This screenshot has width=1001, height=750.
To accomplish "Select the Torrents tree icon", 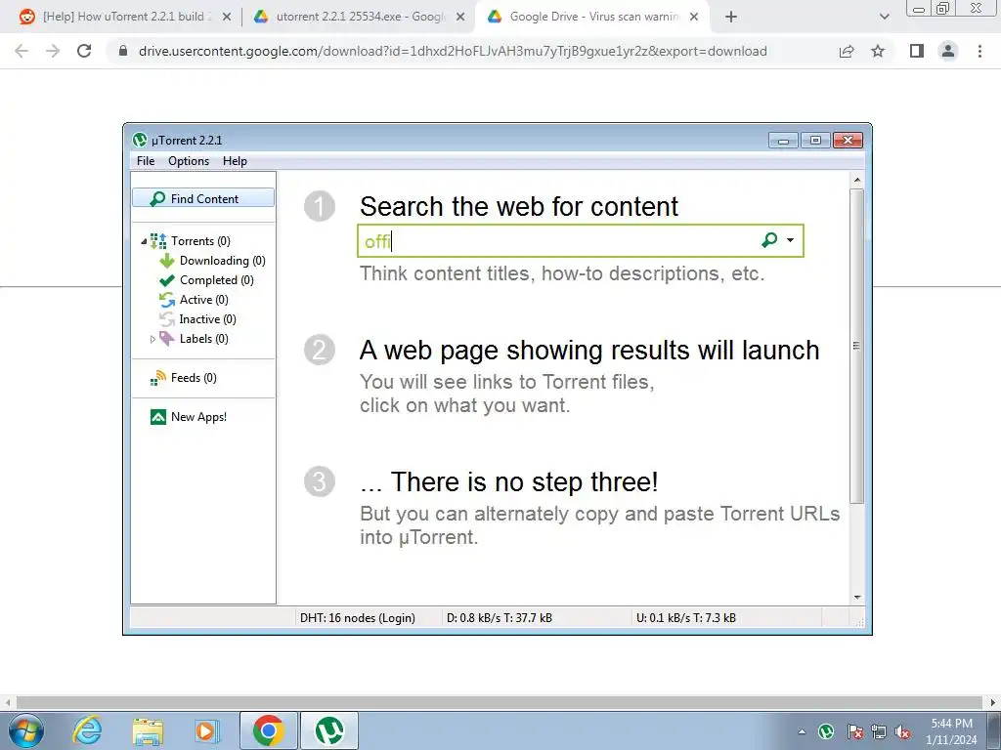I will [x=158, y=241].
